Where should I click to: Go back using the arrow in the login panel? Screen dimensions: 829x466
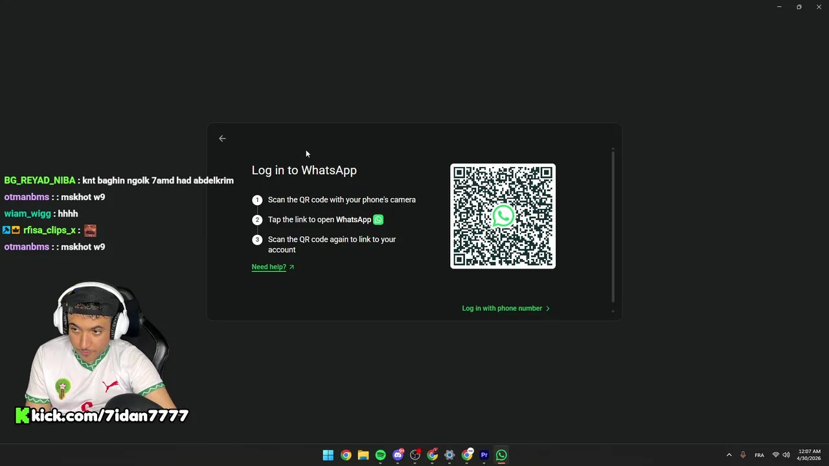point(222,139)
